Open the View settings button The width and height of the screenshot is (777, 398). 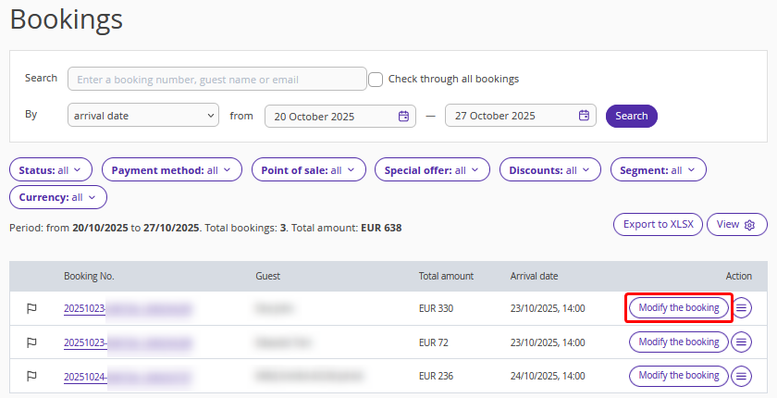(736, 225)
